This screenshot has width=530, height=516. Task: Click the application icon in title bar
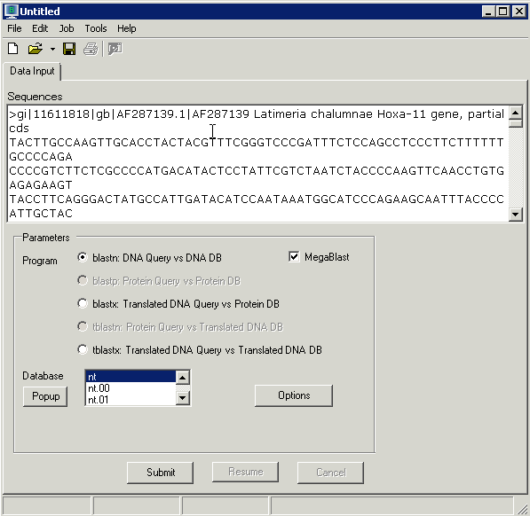11,12
